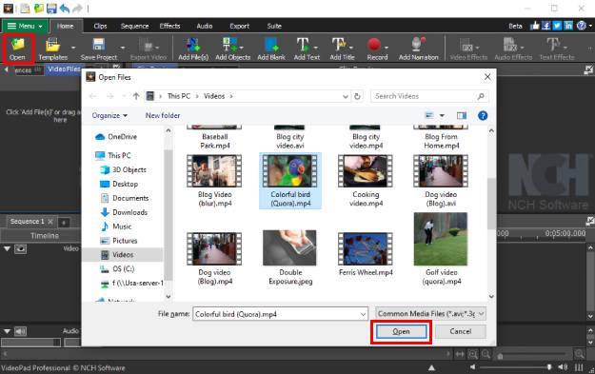Switch to the Home tab
595x374 pixels.
click(66, 26)
